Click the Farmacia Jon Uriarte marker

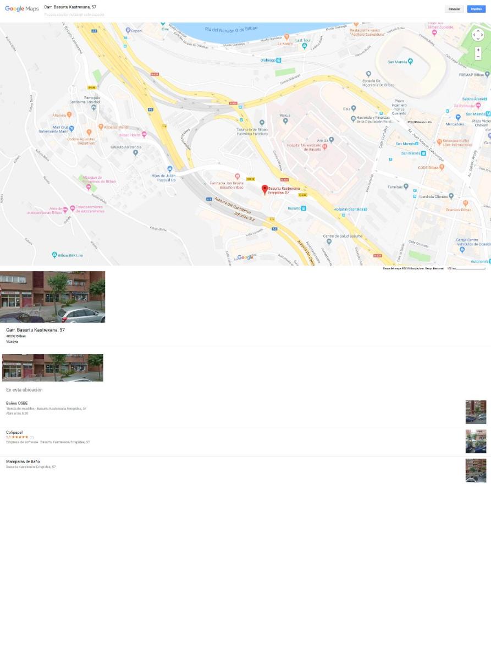pyautogui.click(x=238, y=177)
